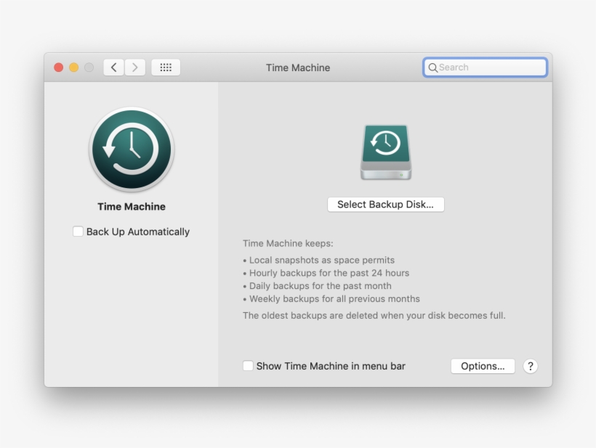The width and height of the screenshot is (596, 448).
Task: Navigate forward using the right chevron
Action: click(135, 67)
